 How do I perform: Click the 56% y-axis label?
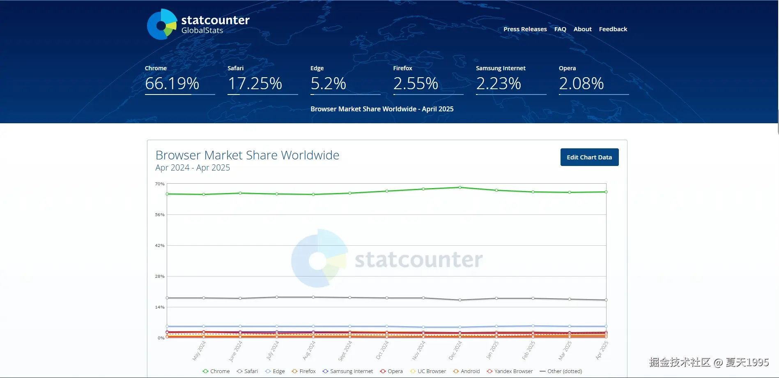pos(160,214)
